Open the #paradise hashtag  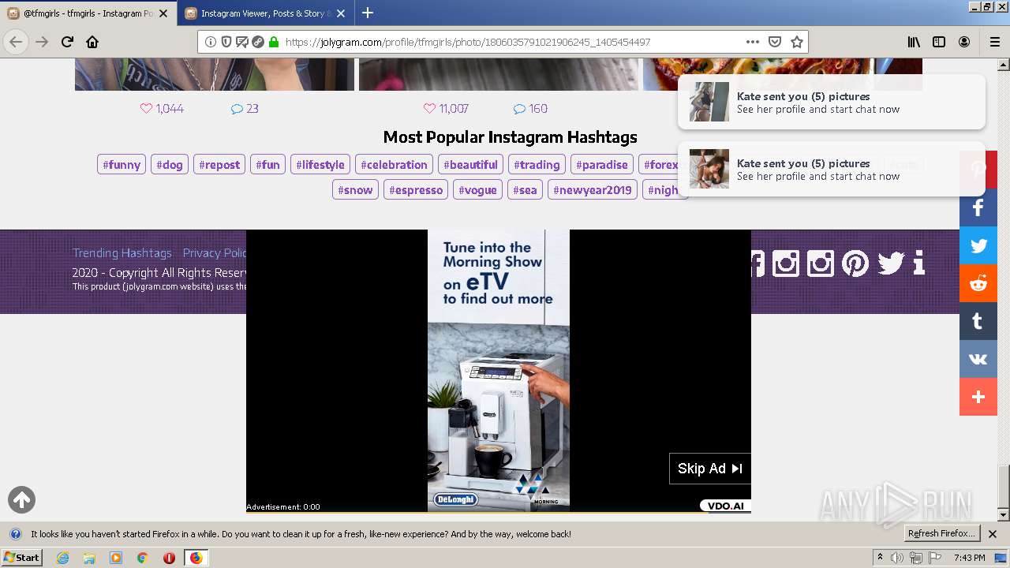click(602, 165)
